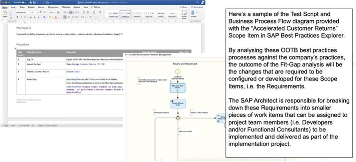Screen dimensions: 356x162
Task: Open the font size combo box
Action: (34, 13)
